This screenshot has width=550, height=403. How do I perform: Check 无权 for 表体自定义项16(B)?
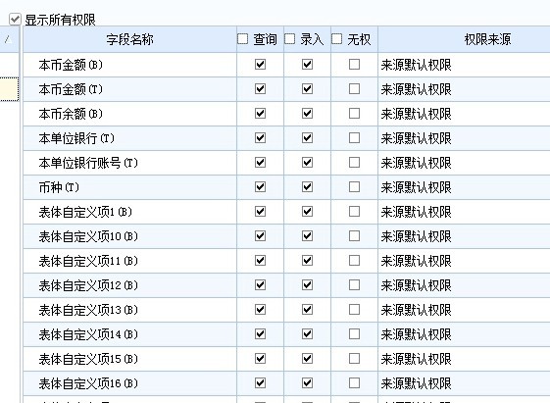354,383
